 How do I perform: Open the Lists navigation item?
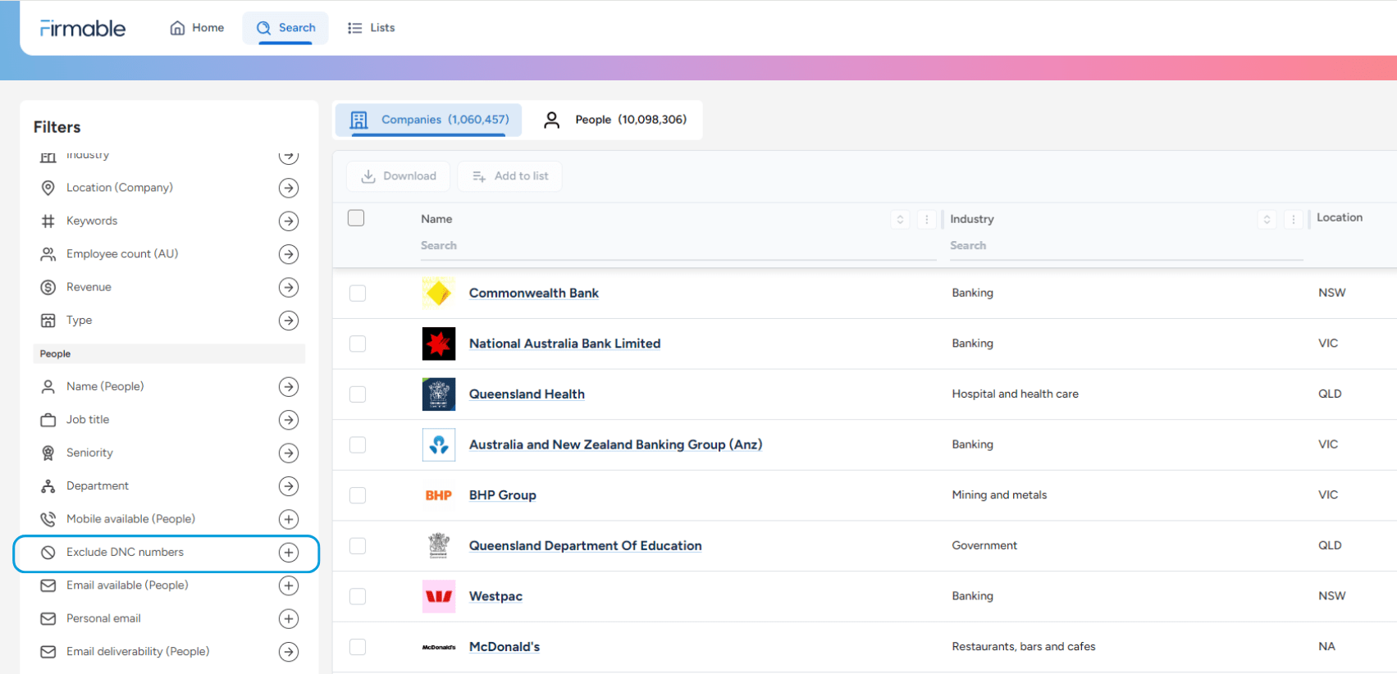[x=372, y=28]
